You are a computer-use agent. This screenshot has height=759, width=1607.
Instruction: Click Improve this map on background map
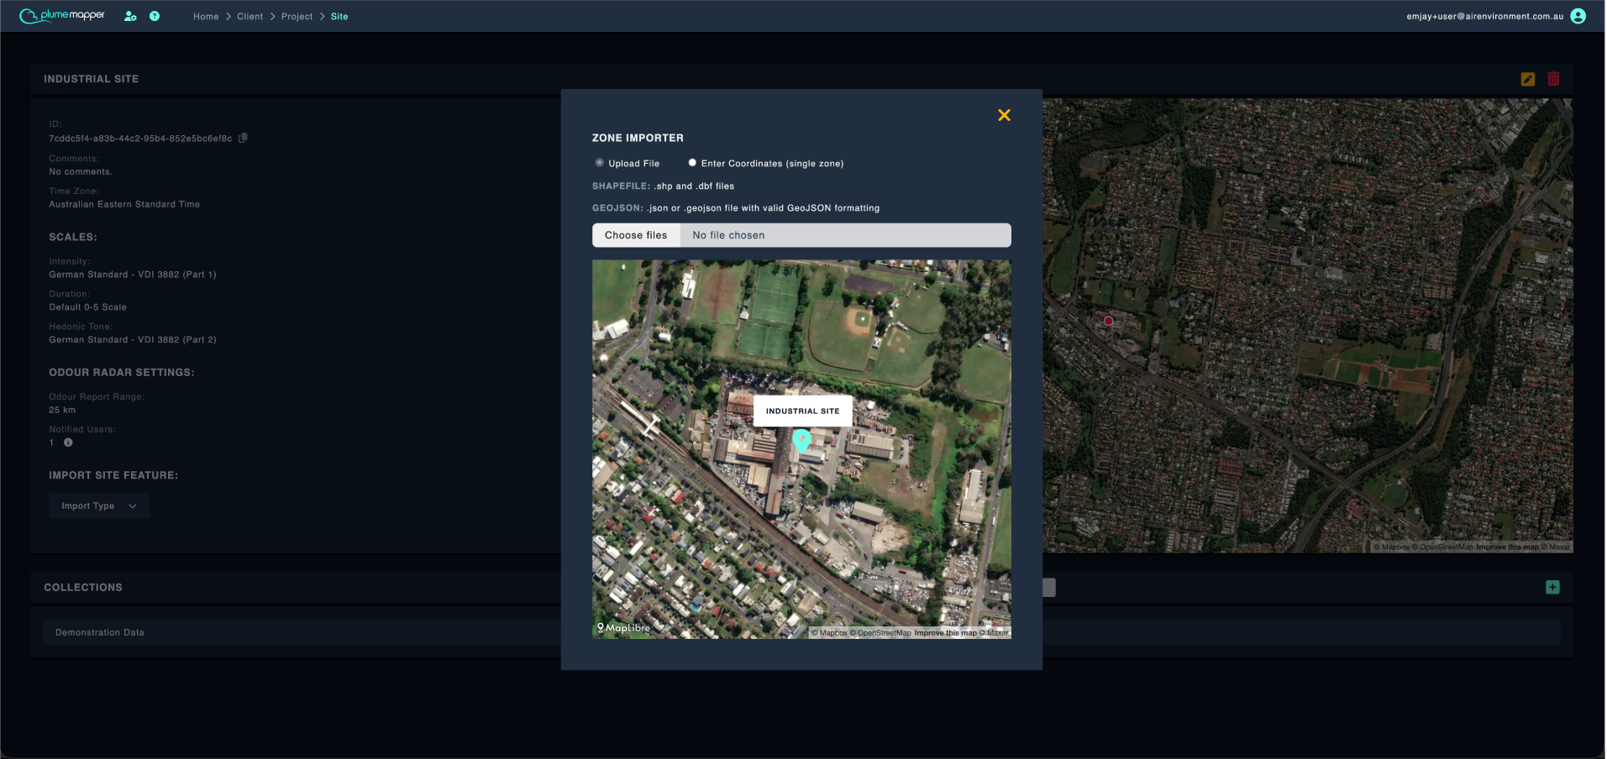(x=1508, y=547)
